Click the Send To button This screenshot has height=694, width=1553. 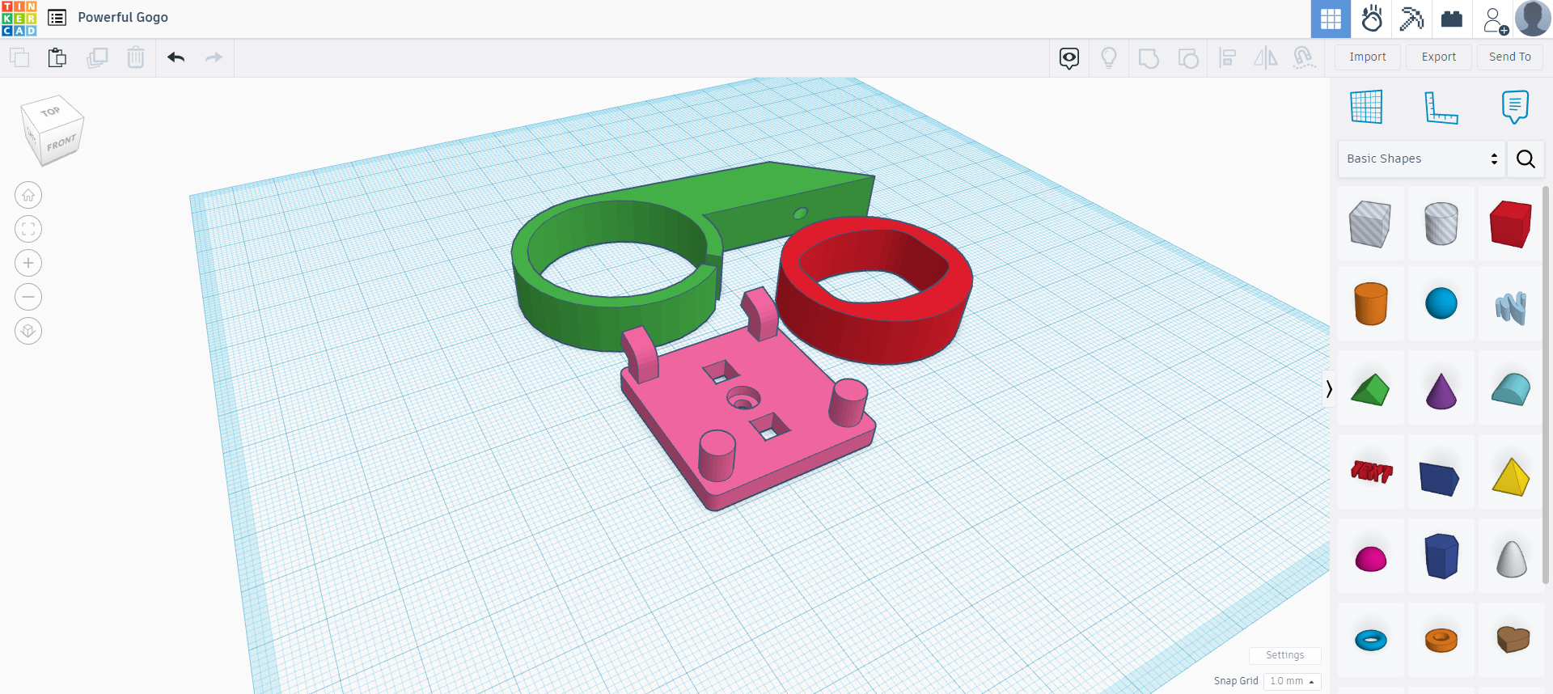pos(1510,57)
